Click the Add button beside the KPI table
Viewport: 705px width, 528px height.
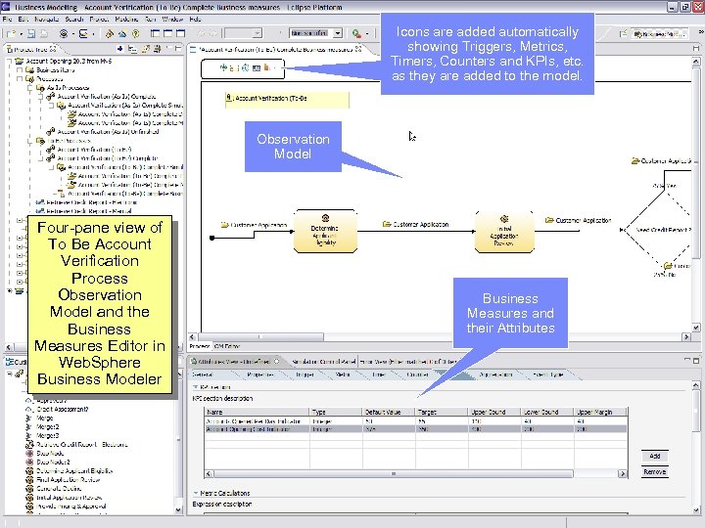click(x=655, y=456)
